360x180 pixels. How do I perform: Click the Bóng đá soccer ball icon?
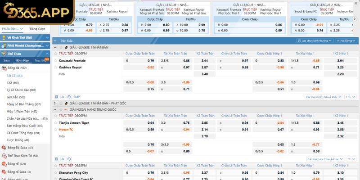4,68
